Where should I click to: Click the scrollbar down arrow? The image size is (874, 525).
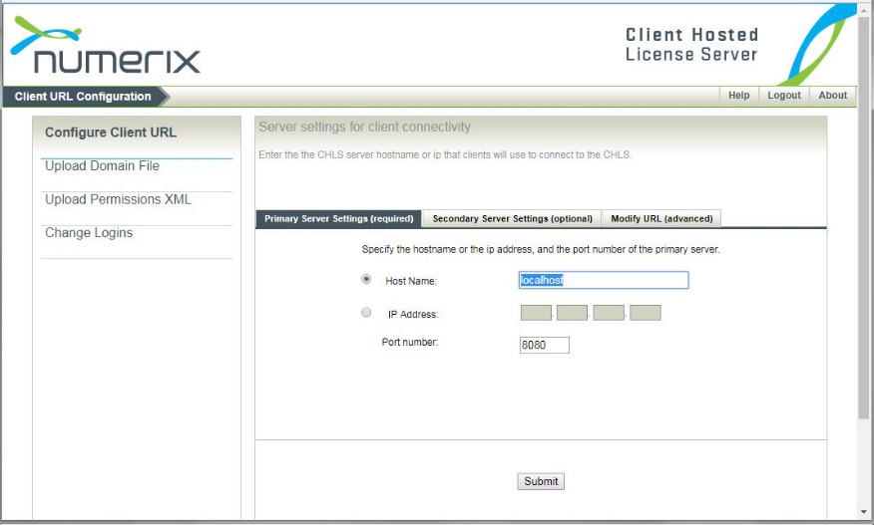tap(864, 512)
